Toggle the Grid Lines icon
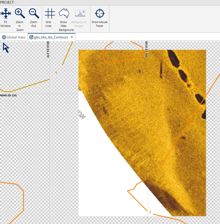 point(50,13)
